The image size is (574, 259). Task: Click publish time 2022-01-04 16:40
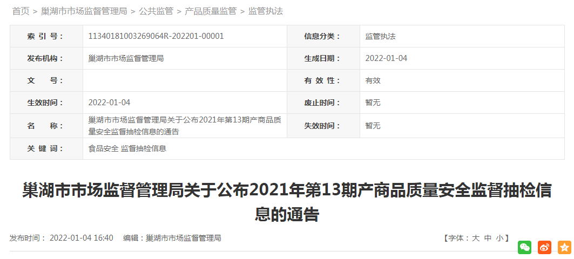click(82, 238)
